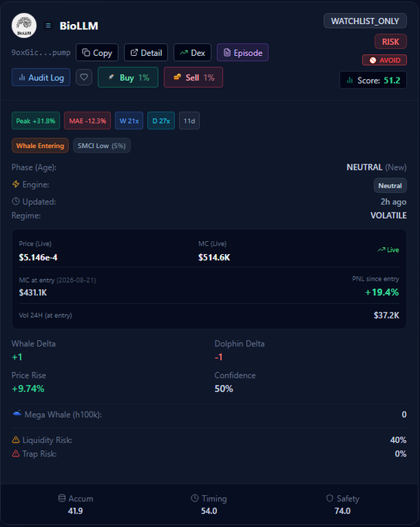Click the RISK badge
This screenshot has width=420, height=527.
391,42
